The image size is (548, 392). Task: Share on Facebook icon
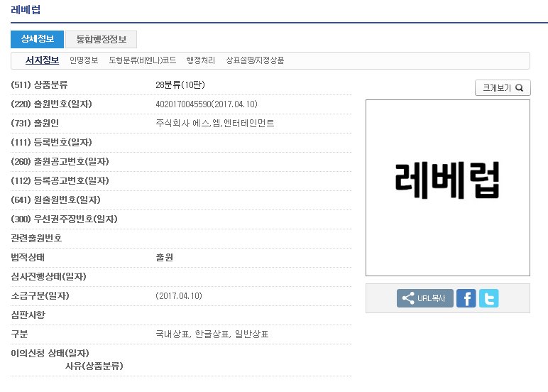click(466, 298)
